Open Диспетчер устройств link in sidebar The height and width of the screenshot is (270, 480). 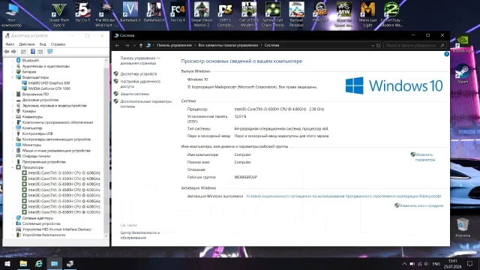[138, 73]
